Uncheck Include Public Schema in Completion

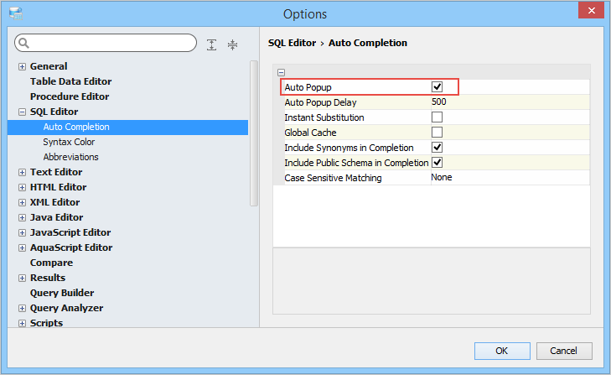pos(437,163)
